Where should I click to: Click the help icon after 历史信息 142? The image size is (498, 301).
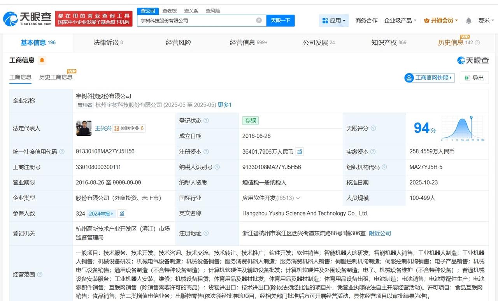tap(477, 43)
